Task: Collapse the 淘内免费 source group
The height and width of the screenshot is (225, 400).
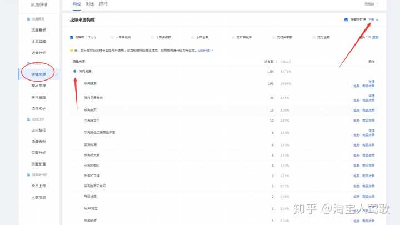Action: pyautogui.click(x=75, y=72)
